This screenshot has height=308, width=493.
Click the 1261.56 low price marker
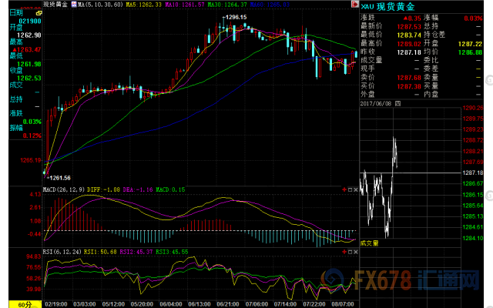click(x=59, y=177)
